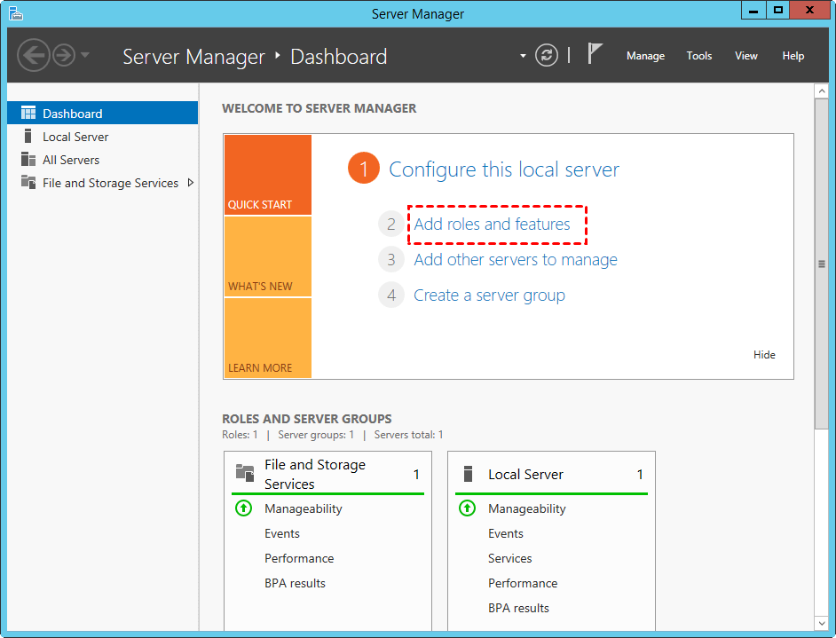Select Create a server group link
The height and width of the screenshot is (638, 836).
489,295
